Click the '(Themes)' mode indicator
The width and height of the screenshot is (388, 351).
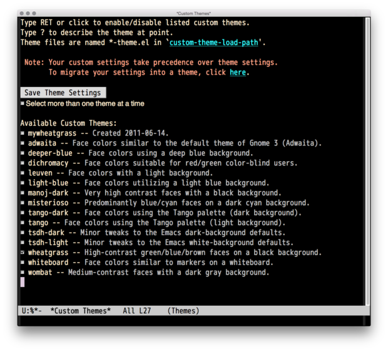183,311
